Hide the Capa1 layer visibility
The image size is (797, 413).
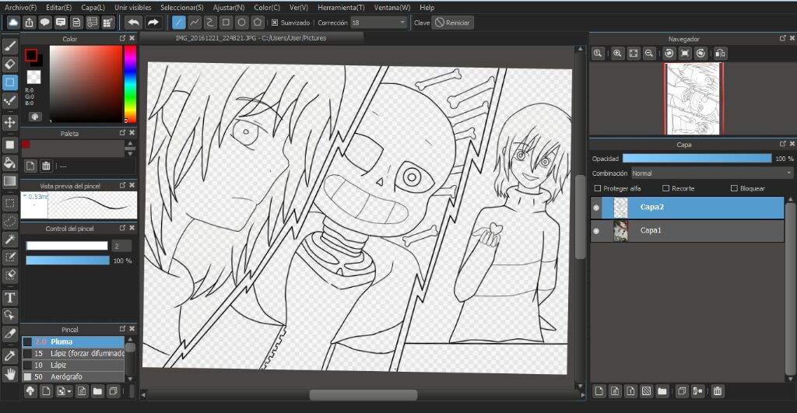click(596, 231)
